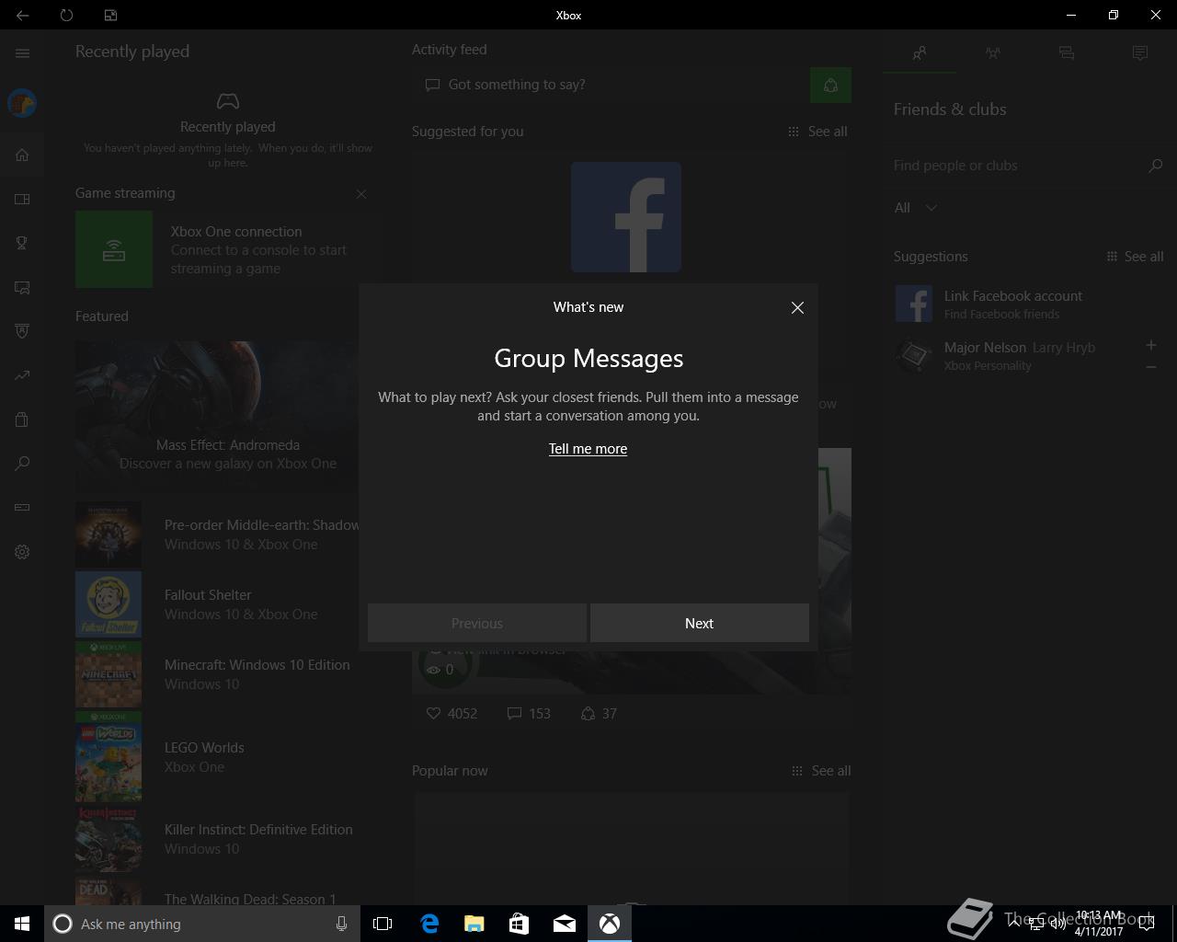Click the Got something to say field
Image resolution: width=1177 pixels, height=942 pixels.
pyautogui.click(x=611, y=85)
